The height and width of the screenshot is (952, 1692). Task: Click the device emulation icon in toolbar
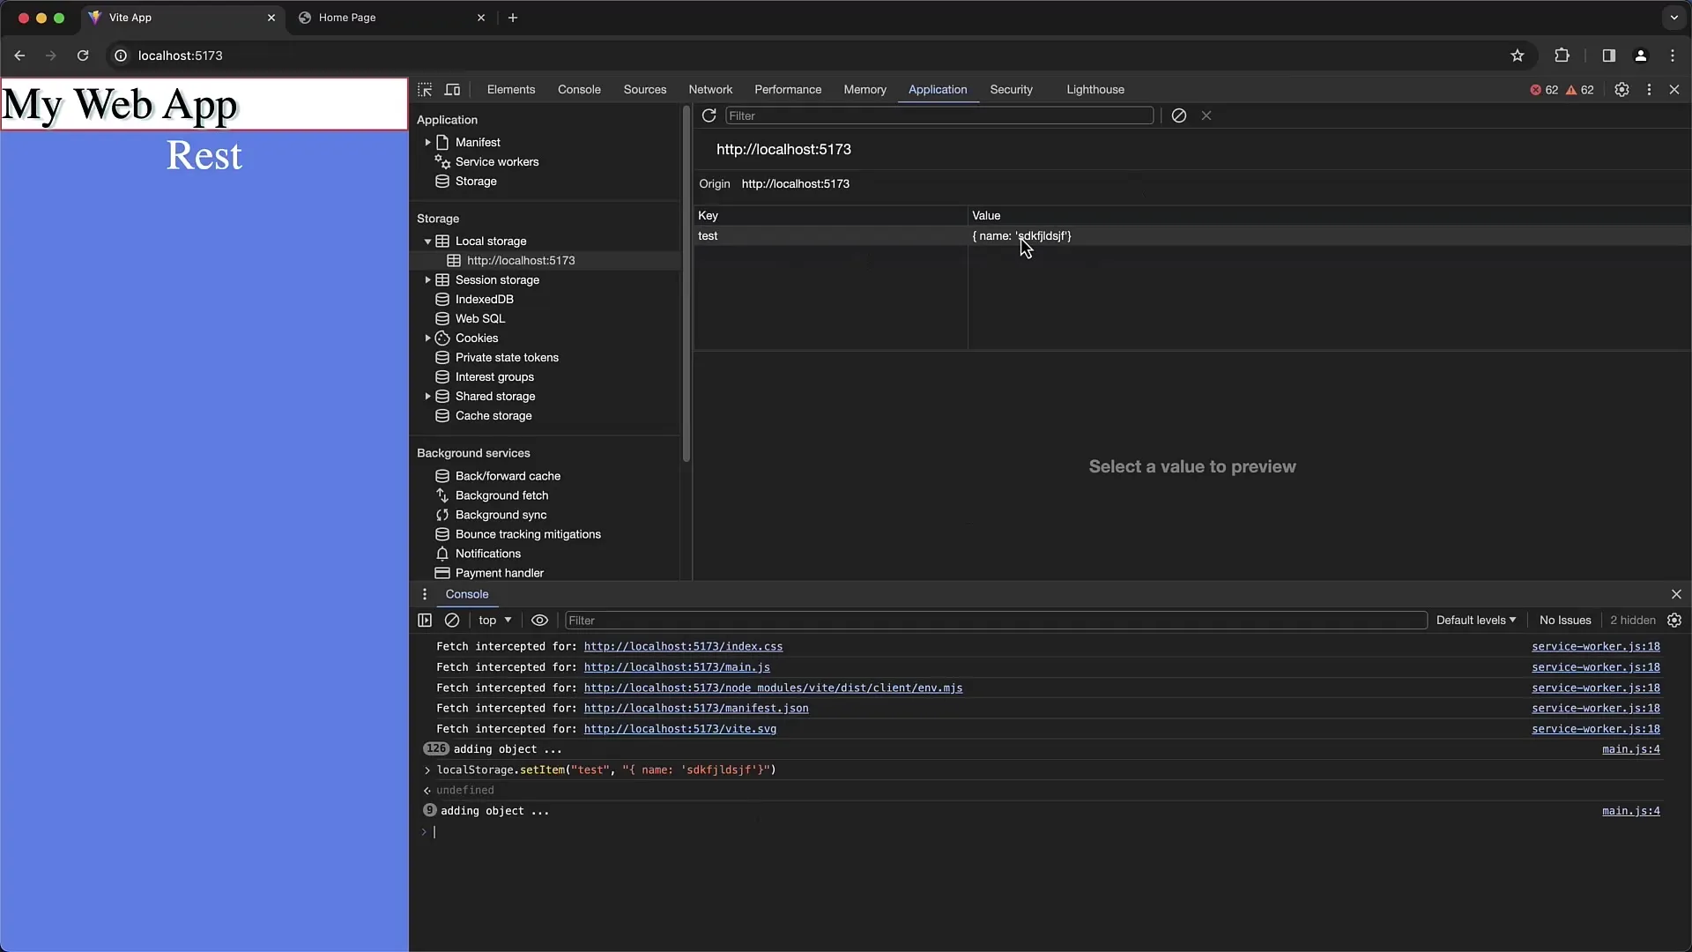tap(453, 90)
